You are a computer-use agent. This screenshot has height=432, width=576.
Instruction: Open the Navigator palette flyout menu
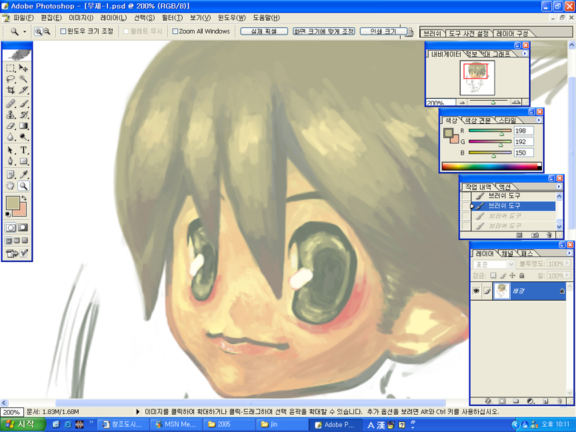(525, 53)
